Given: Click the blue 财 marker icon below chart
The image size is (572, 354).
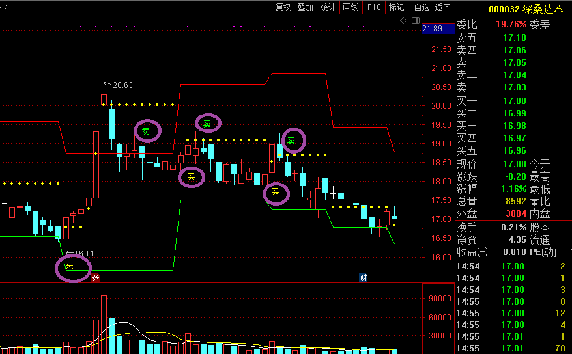Looking at the screenshot, I should click(x=363, y=278).
